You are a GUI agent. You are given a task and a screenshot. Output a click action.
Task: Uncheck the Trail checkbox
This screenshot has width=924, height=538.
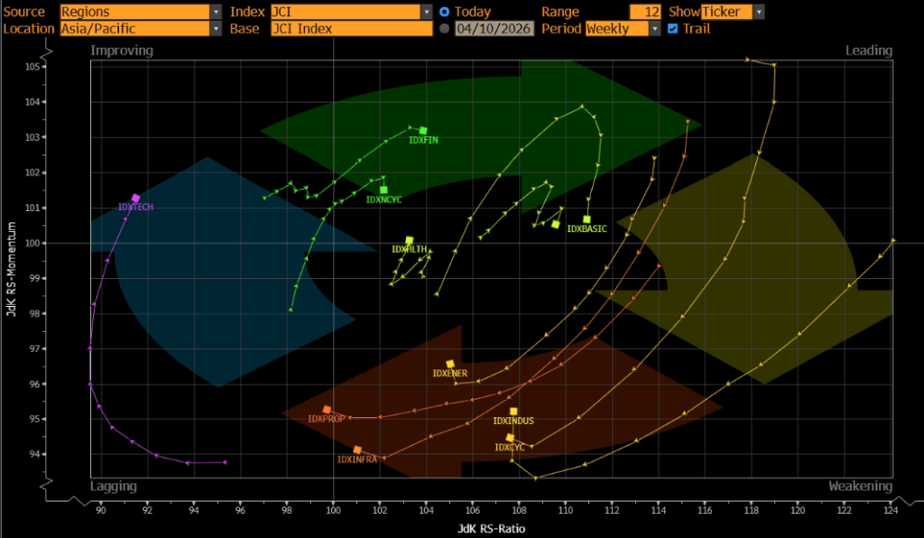[672, 29]
